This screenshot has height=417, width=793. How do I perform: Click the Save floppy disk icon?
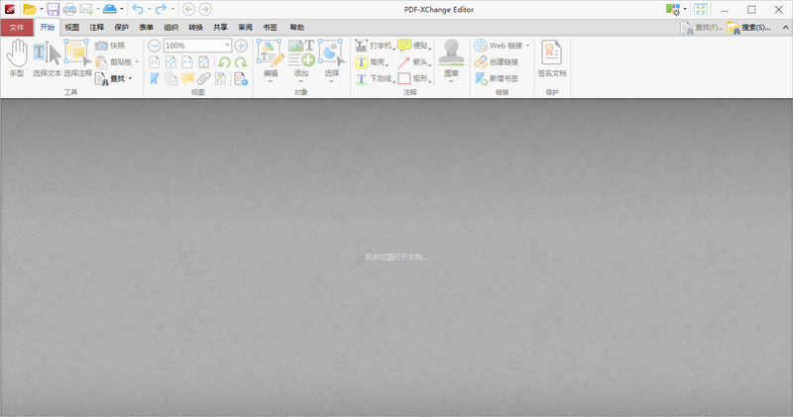[53, 9]
